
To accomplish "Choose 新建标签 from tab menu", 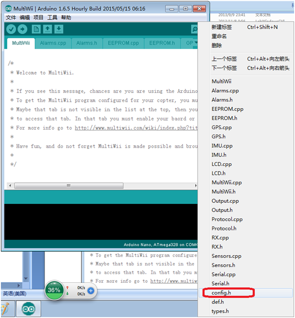I will pyautogui.click(x=246, y=27).
